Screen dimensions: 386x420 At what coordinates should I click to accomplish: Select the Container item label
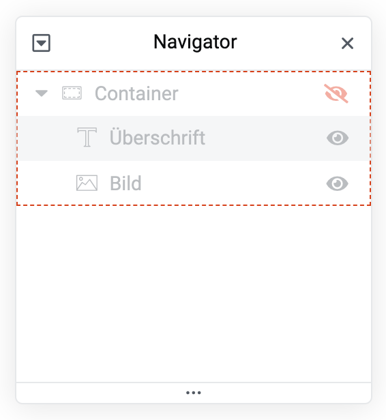coord(136,93)
